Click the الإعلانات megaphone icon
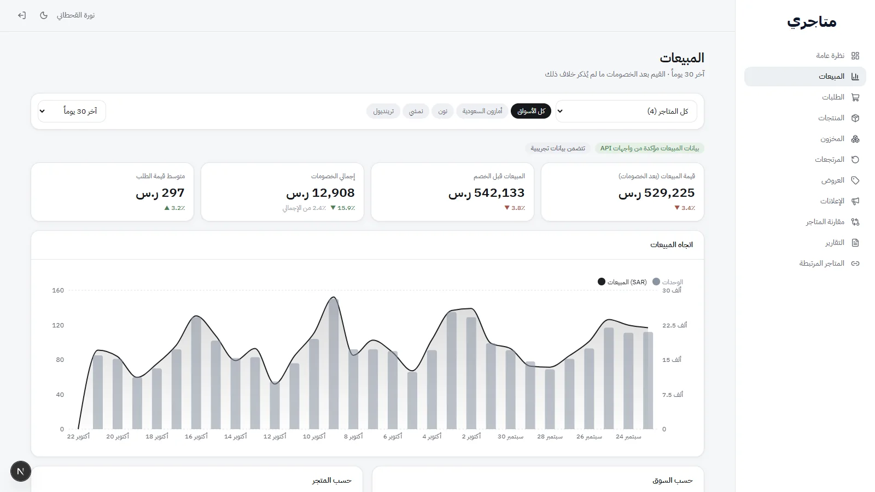875x492 pixels. [x=855, y=201]
